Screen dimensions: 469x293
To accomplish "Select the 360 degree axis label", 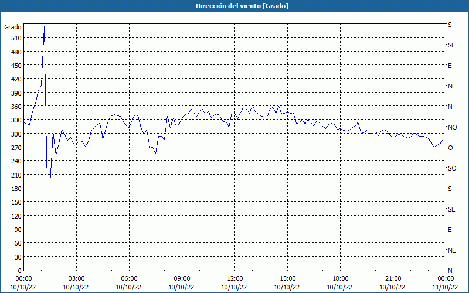I will point(16,107).
